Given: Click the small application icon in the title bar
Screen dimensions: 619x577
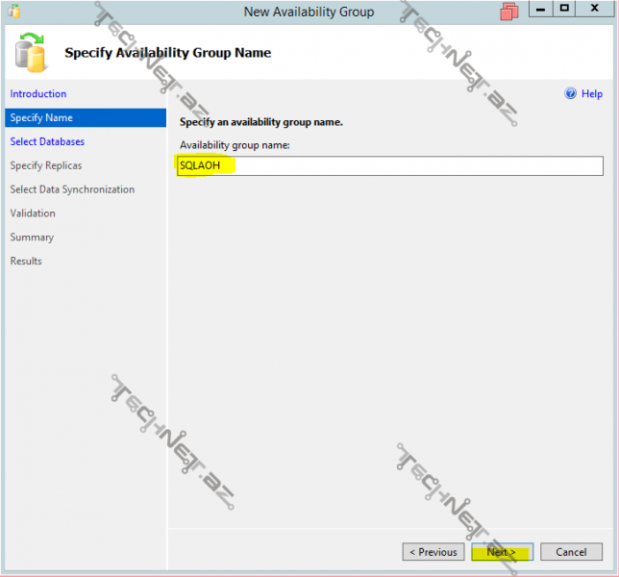Looking at the screenshot, I should click(x=13, y=12).
